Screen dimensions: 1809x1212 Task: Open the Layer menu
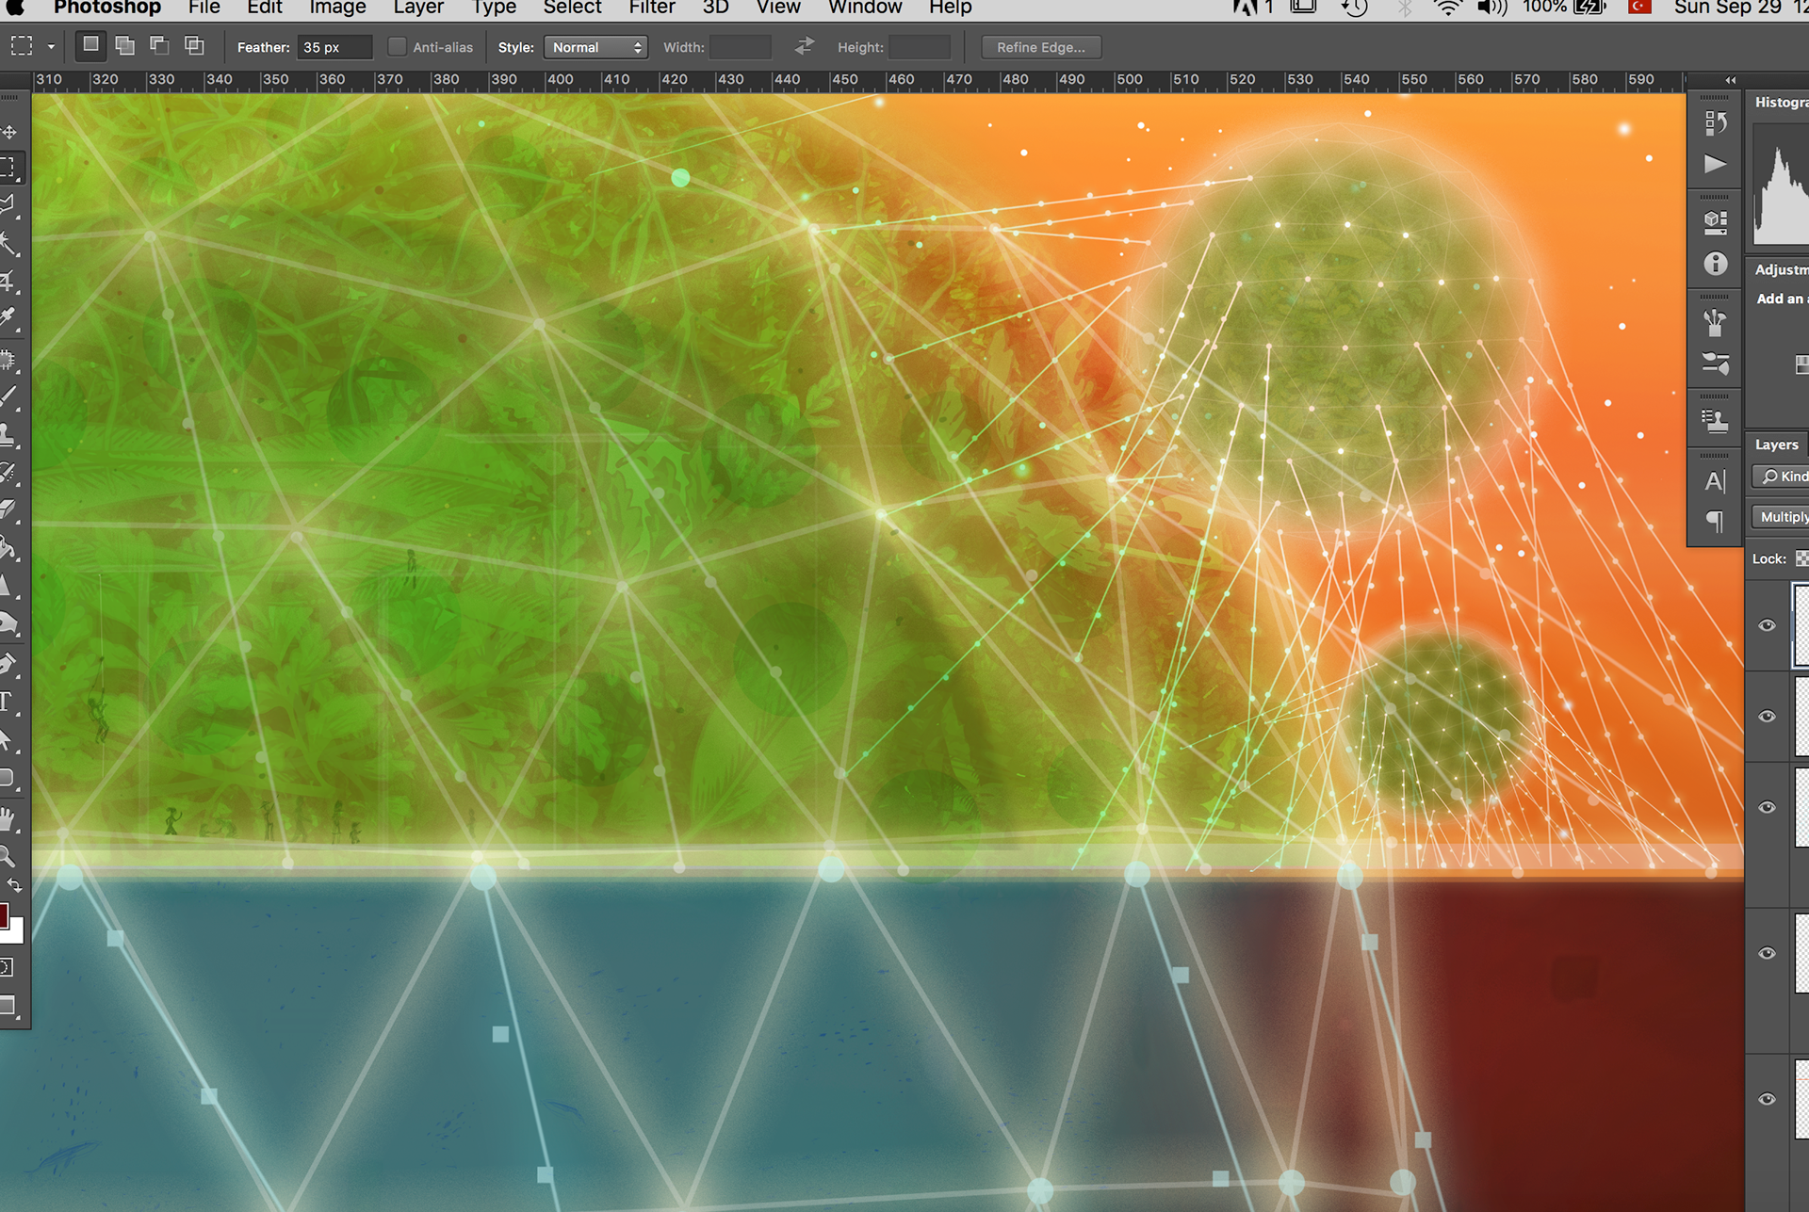(x=418, y=8)
